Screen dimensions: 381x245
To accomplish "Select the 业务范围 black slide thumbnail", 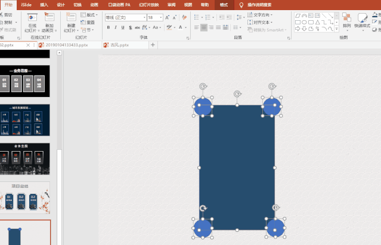I will [24, 81].
